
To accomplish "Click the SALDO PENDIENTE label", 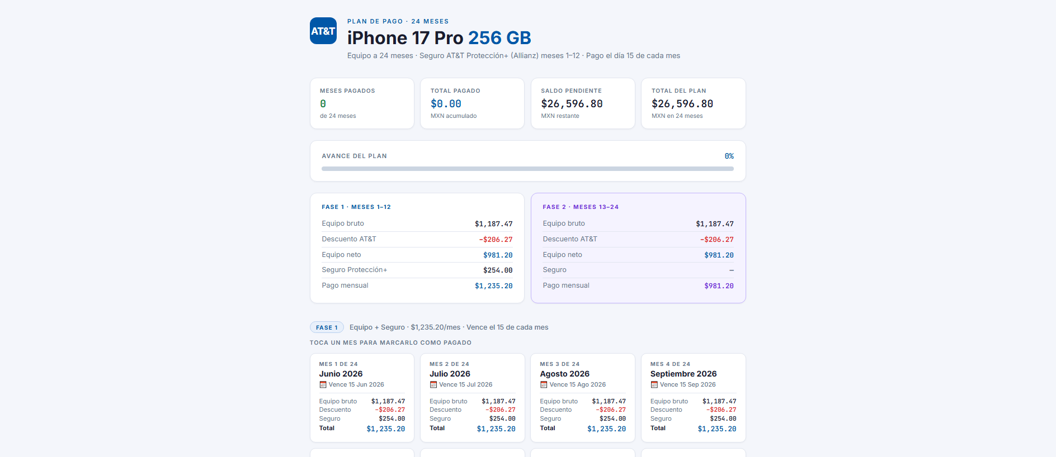I will coord(571,91).
